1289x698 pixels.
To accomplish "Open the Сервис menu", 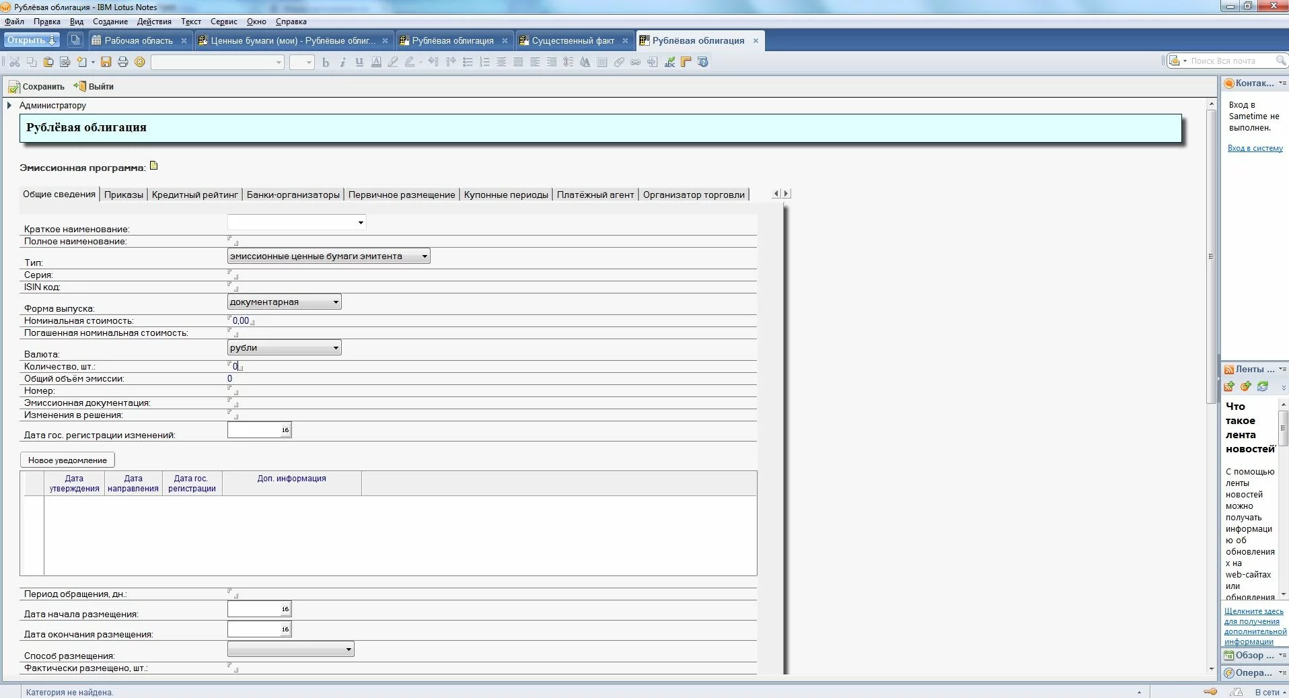I will (223, 22).
